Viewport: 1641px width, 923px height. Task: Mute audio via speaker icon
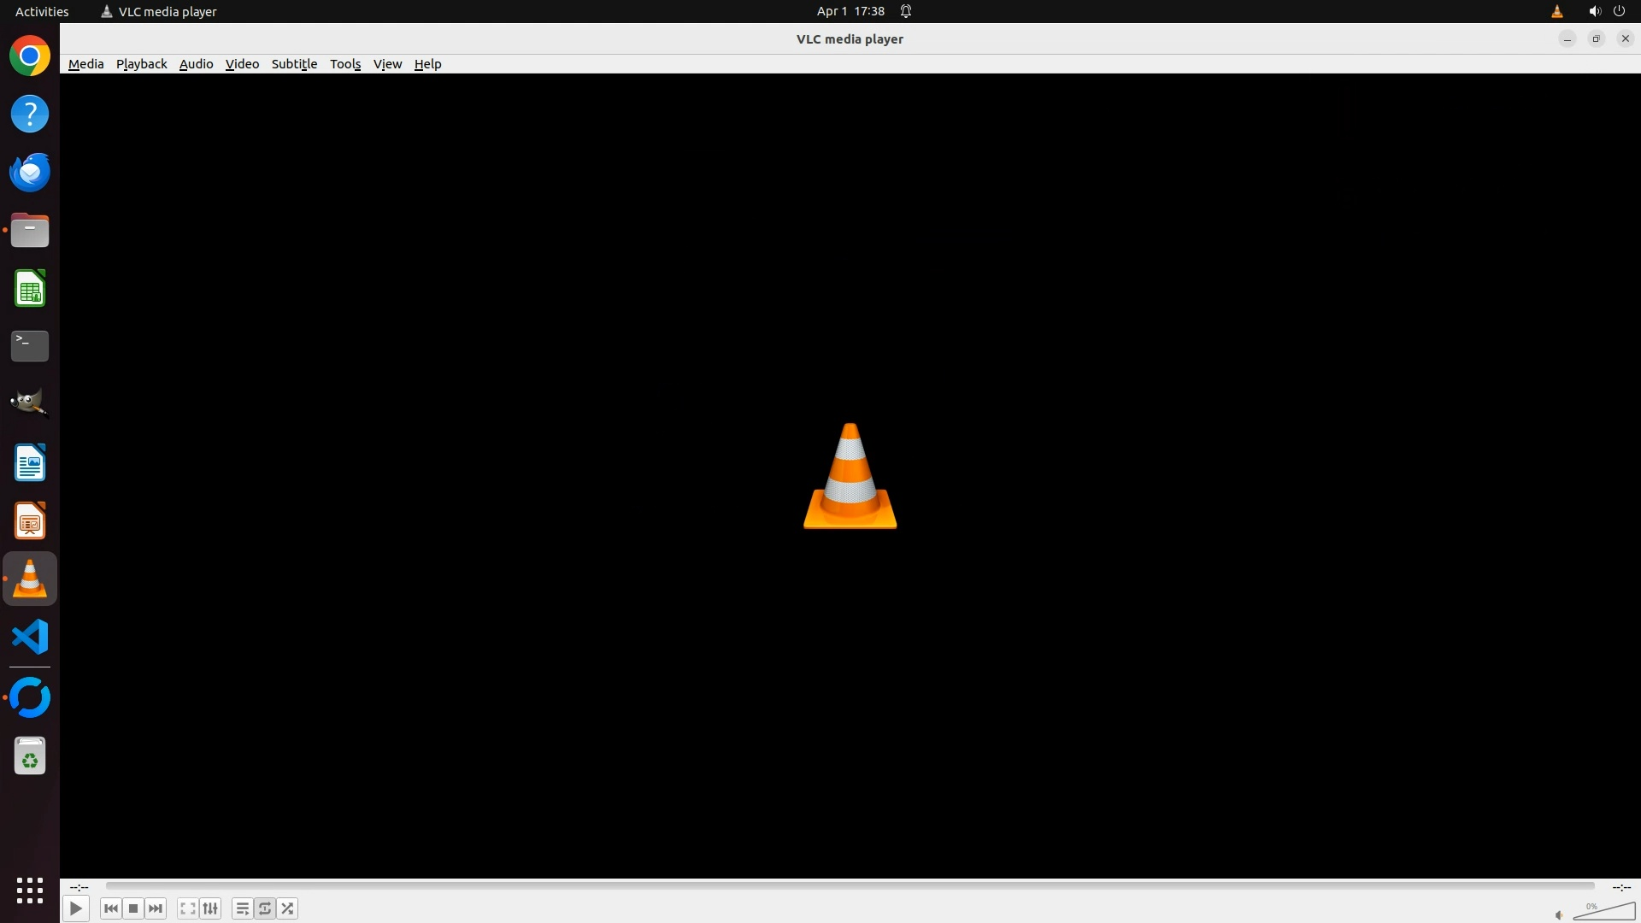1559,914
